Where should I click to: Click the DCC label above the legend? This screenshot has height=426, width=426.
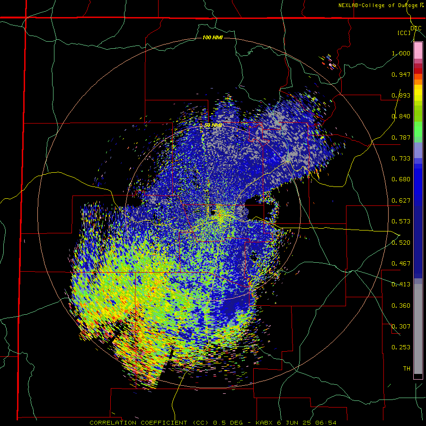point(416,28)
